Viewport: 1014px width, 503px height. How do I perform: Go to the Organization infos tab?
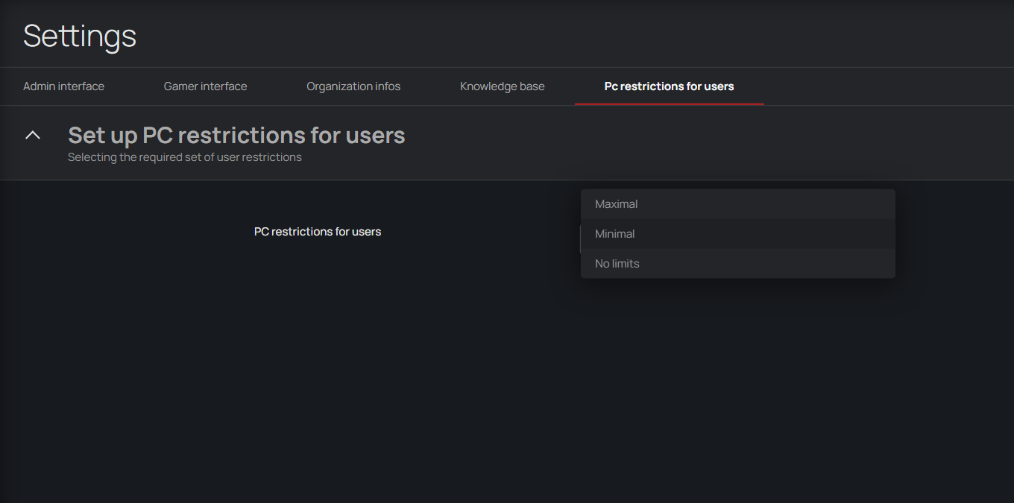[353, 86]
